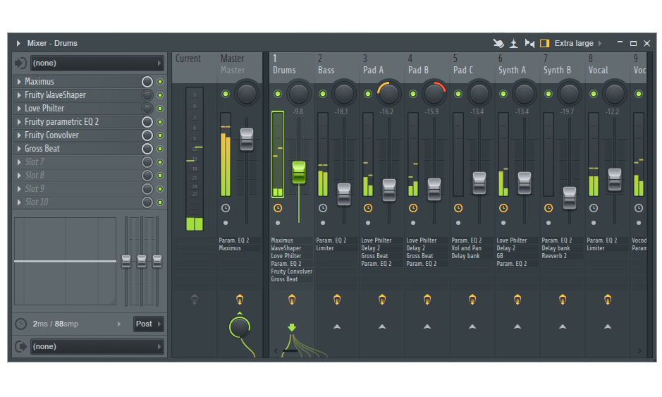The height and width of the screenshot is (397, 662).
Task: Toggle Love Philter enable light
Action: coord(160,109)
